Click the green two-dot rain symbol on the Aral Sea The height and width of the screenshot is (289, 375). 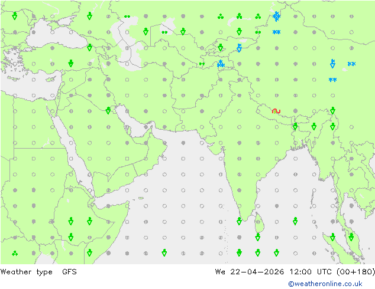click(x=164, y=32)
